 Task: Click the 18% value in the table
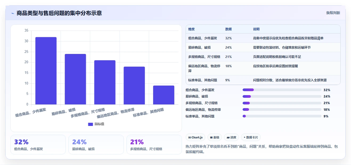[228, 66]
